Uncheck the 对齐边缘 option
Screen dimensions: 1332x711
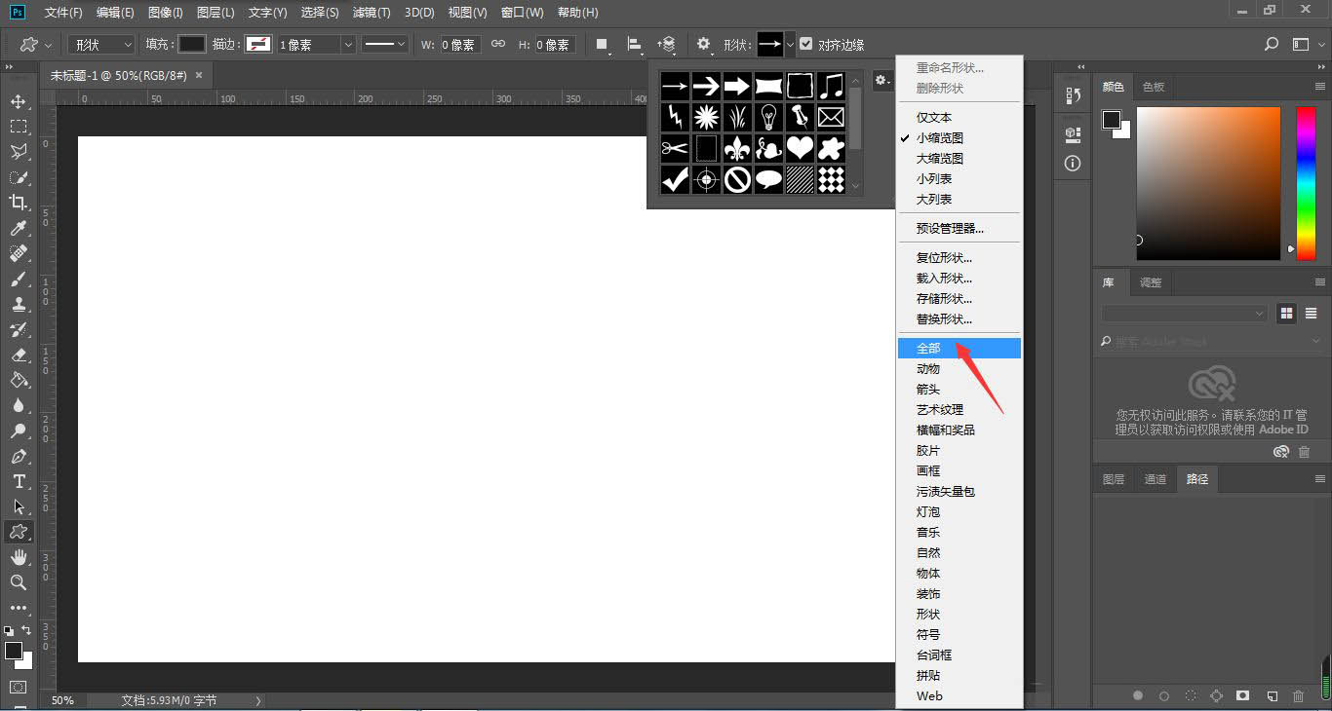806,43
